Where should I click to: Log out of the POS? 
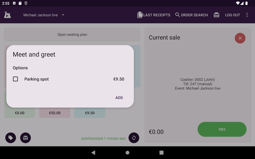coord(232,15)
